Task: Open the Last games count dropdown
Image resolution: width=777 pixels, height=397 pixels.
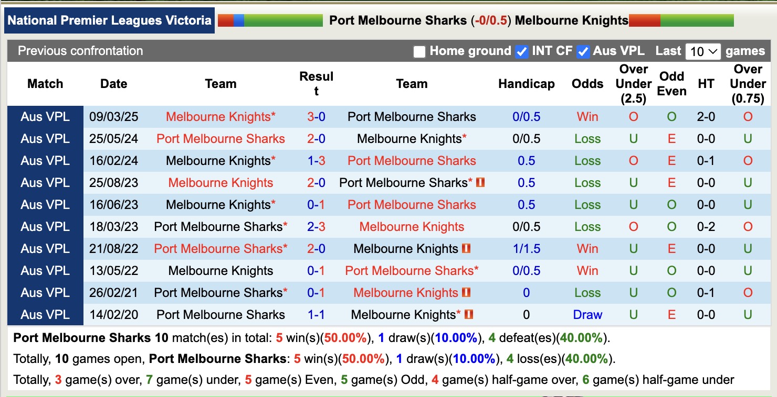Action: pos(702,51)
